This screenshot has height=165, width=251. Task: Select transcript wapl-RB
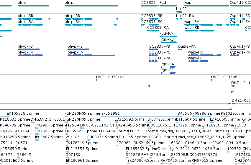tap(199, 31)
